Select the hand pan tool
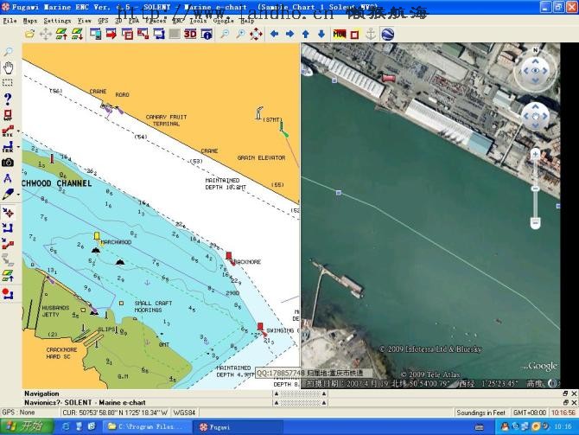The width and height of the screenshot is (579, 435). tap(8, 67)
